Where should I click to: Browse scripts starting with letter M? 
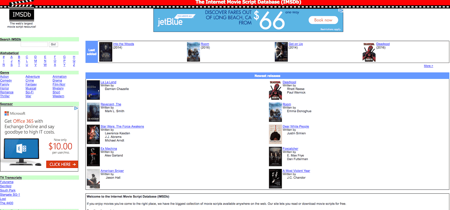point(35,61)
